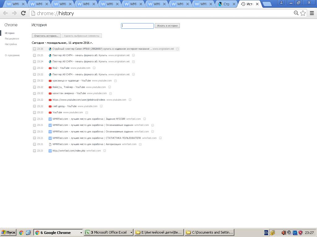Open actions dropdown for Rio2 - YouTube
This screenshot has height=237, width=317.
(94, 68)
